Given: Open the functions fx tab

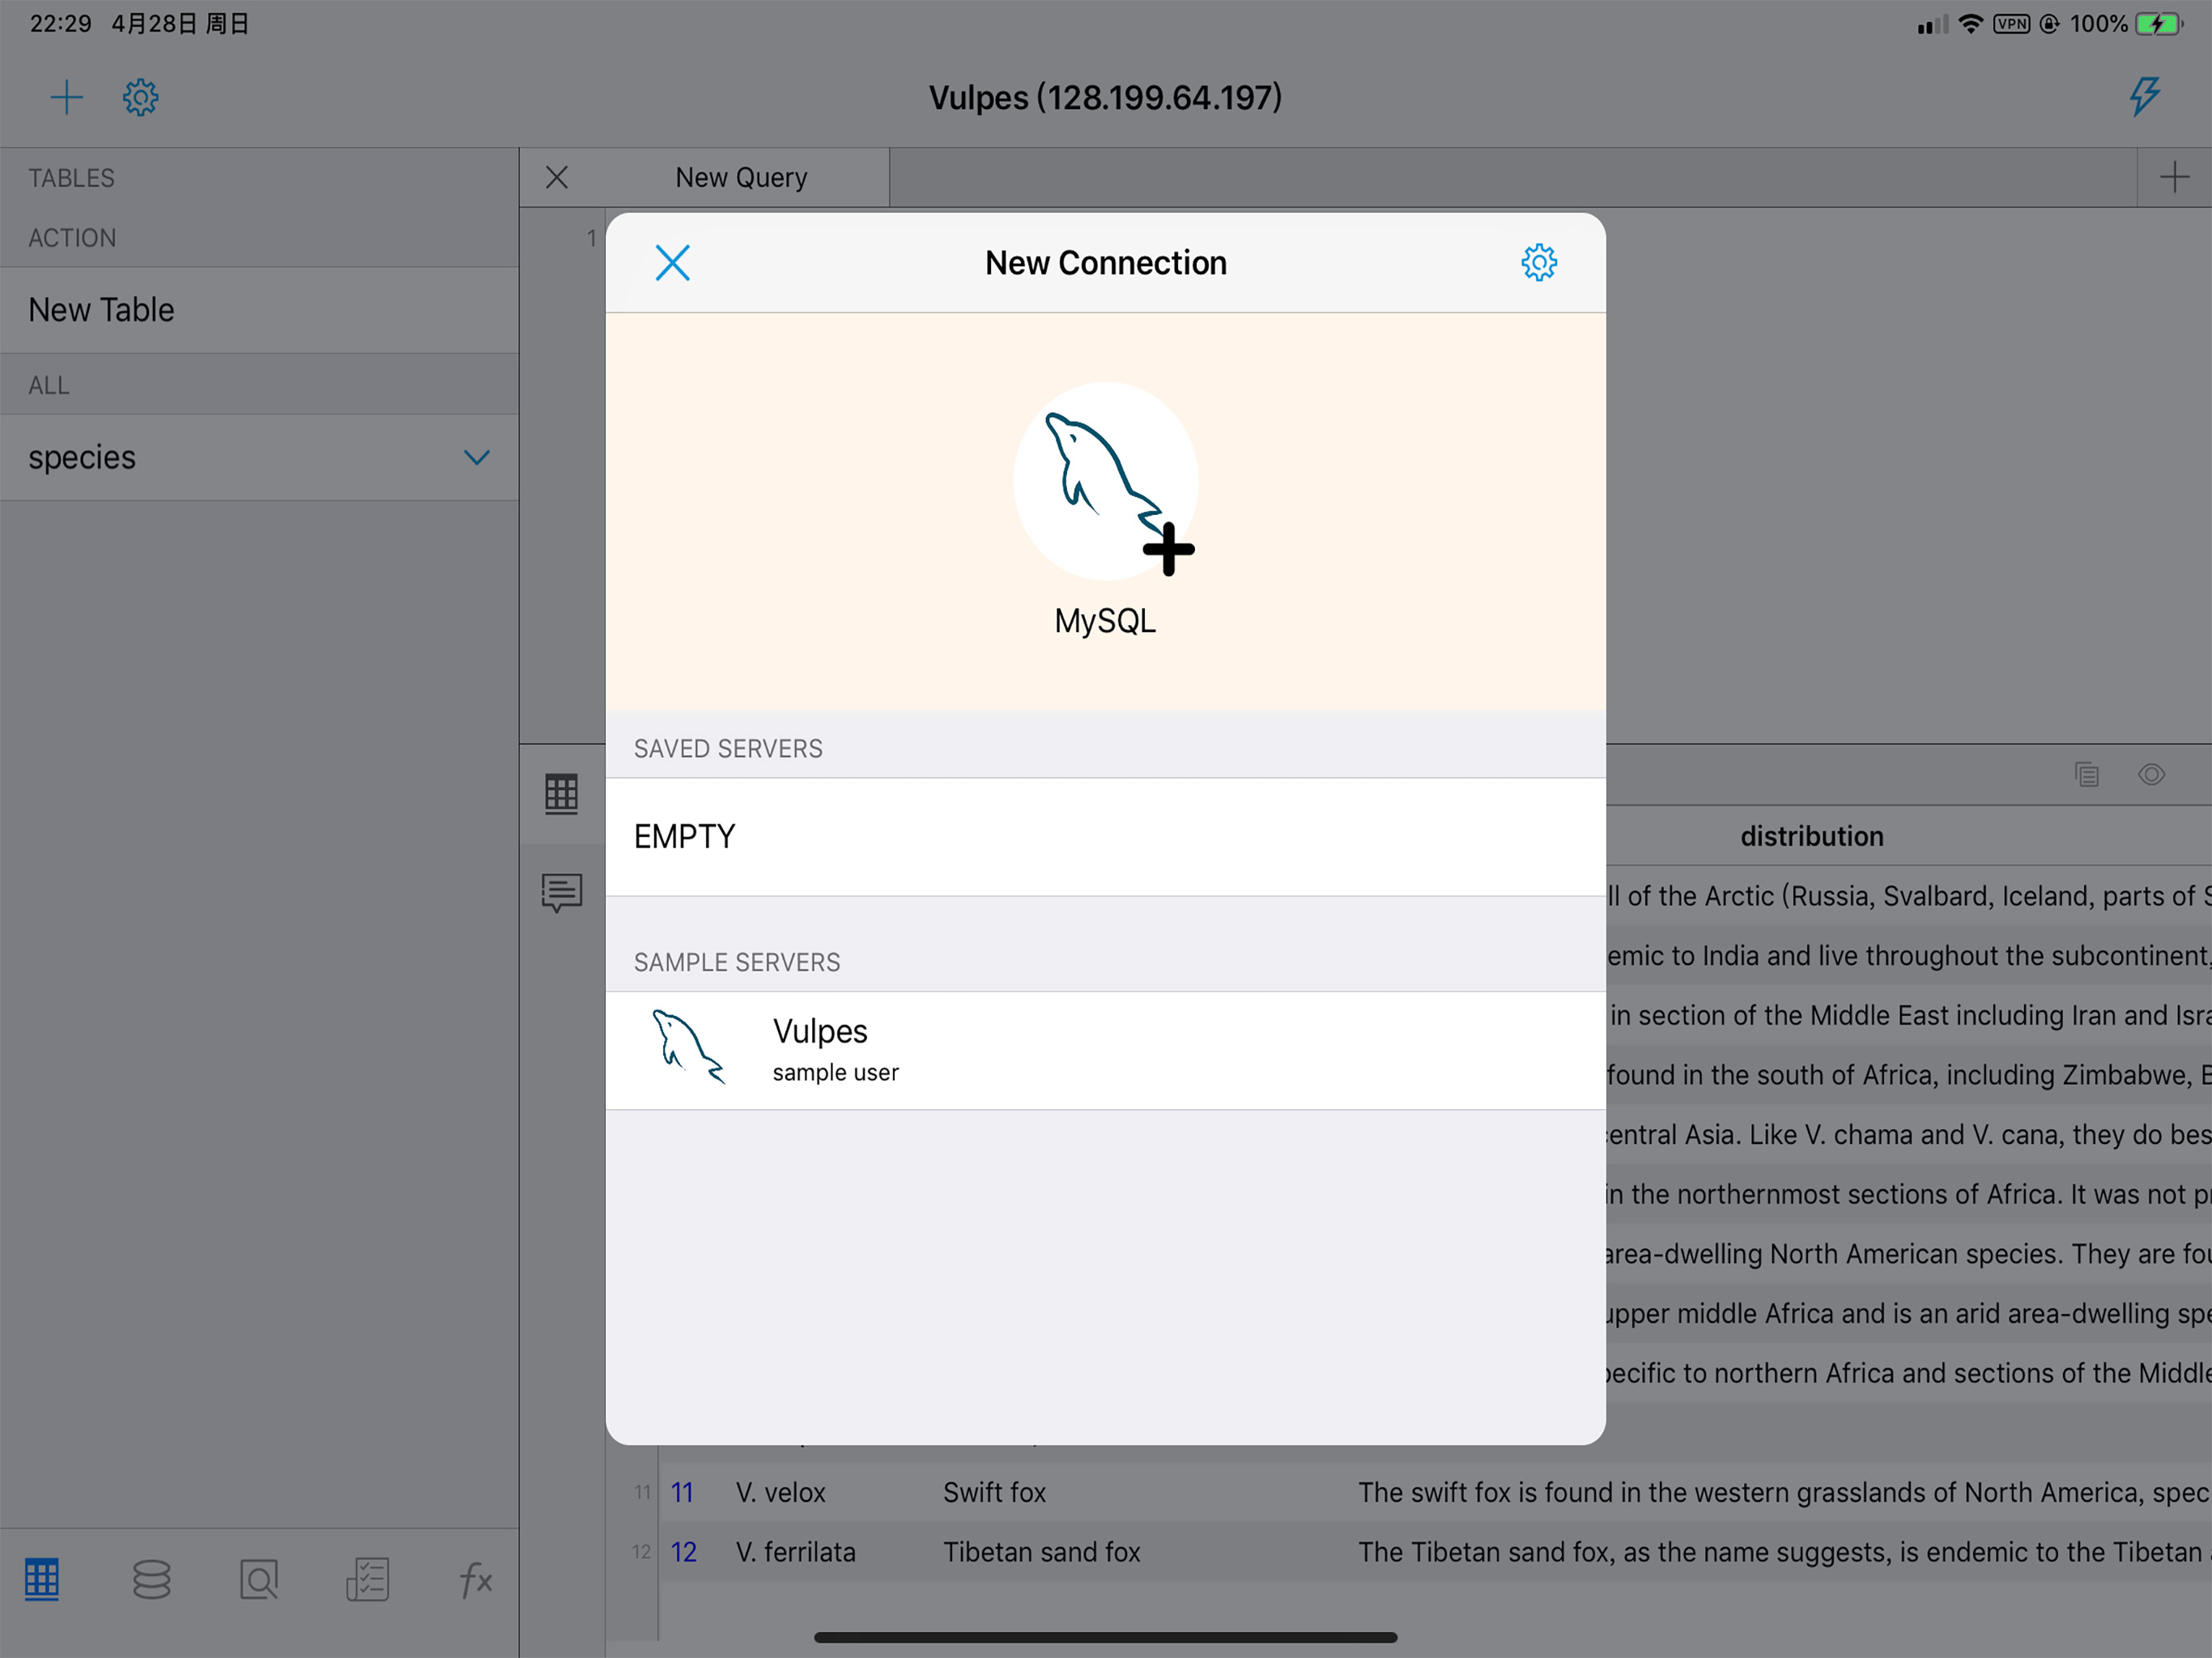Looking at the screenshot, I should point(475,1580).
